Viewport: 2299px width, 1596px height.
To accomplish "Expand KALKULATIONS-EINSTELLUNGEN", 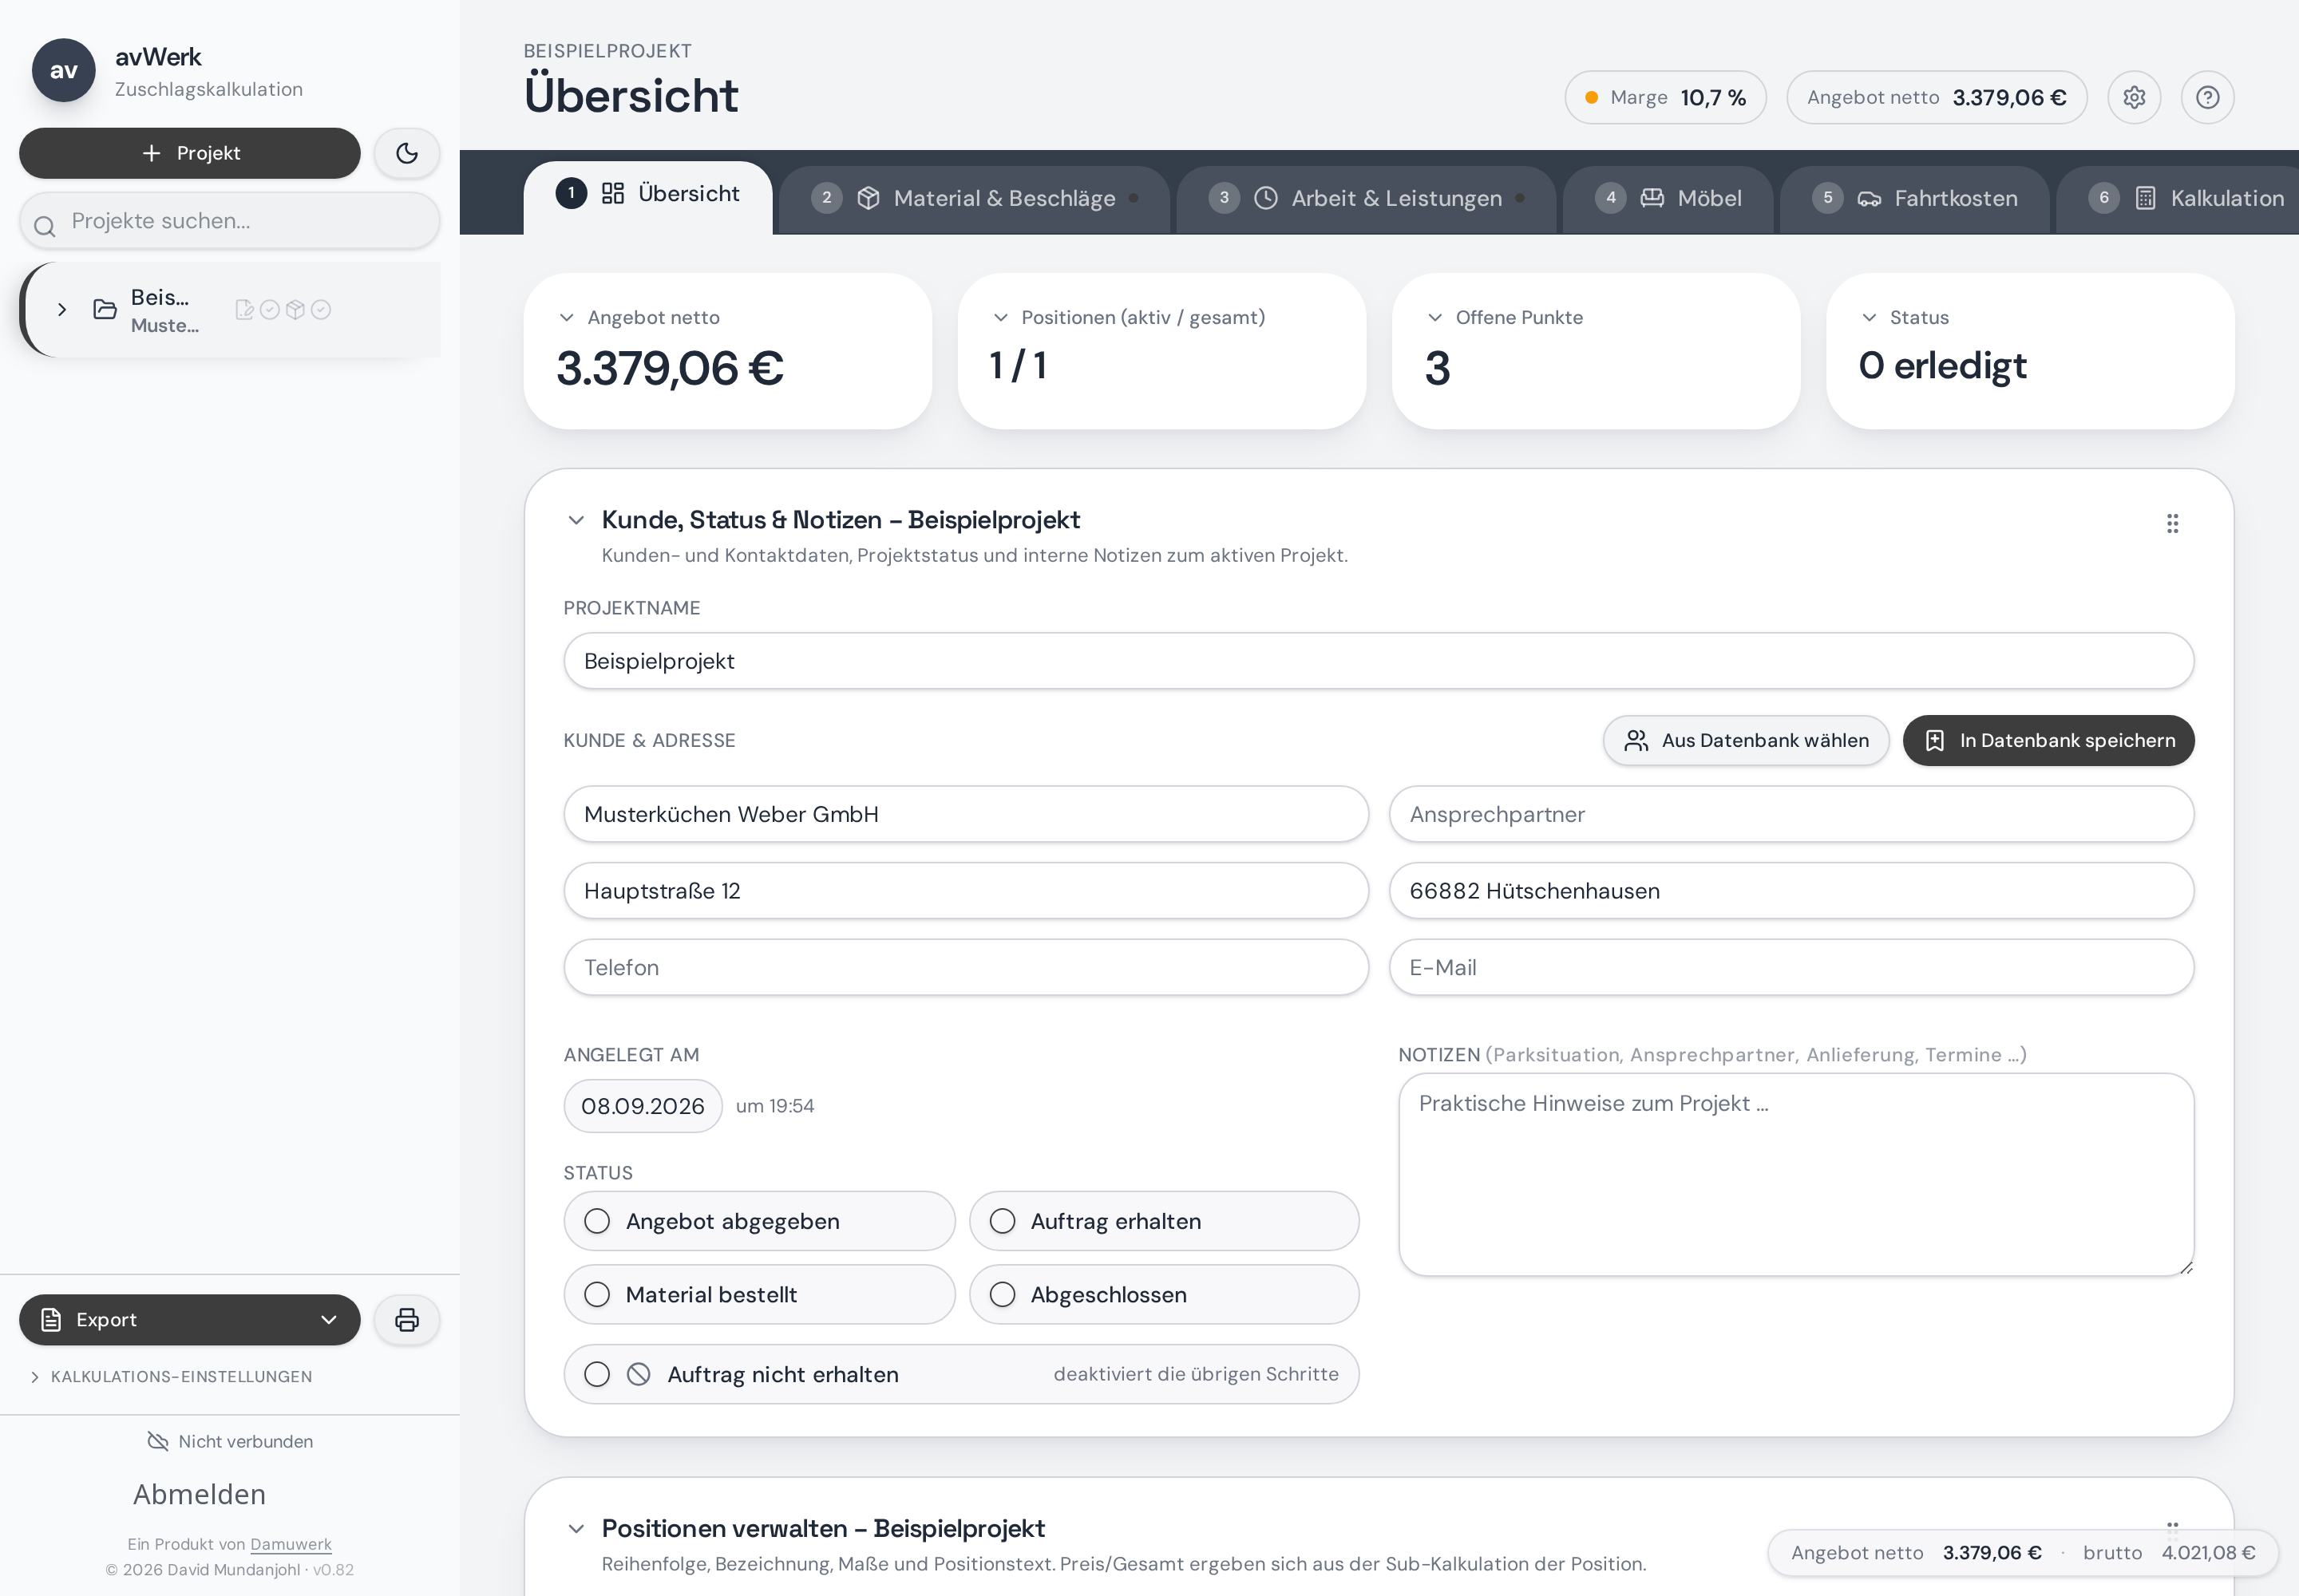I will [x=171, y=1376].
